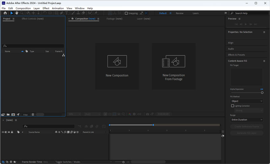
Task: Open the Layer menu
Action: point(36,8)
